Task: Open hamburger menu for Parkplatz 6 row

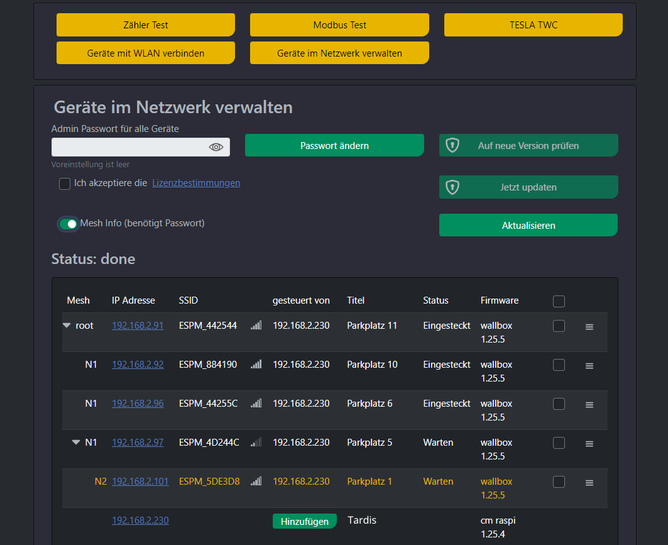Action: coord(589,405)
